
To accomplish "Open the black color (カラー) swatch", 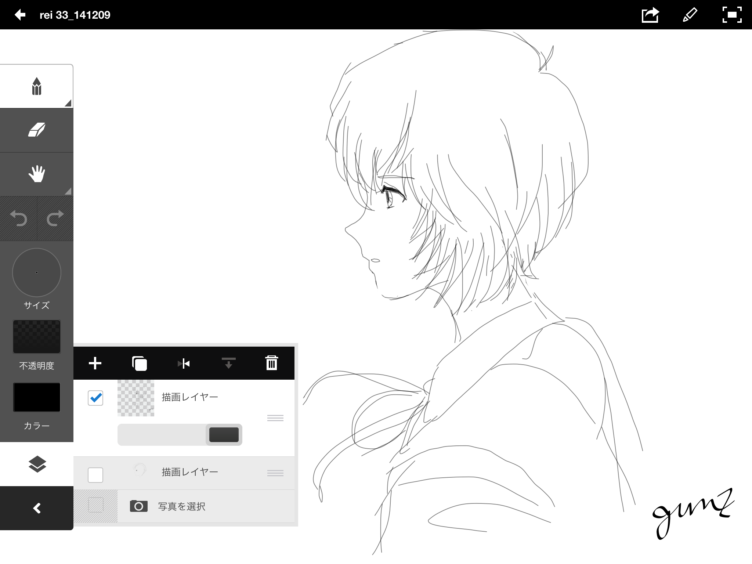I will click(x=36, y=397).
